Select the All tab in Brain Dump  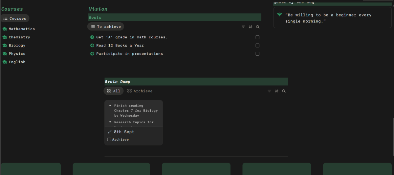coord(114,91)
